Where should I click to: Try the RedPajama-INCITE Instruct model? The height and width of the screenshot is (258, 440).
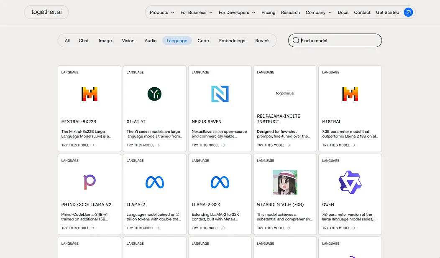(273, 145)
